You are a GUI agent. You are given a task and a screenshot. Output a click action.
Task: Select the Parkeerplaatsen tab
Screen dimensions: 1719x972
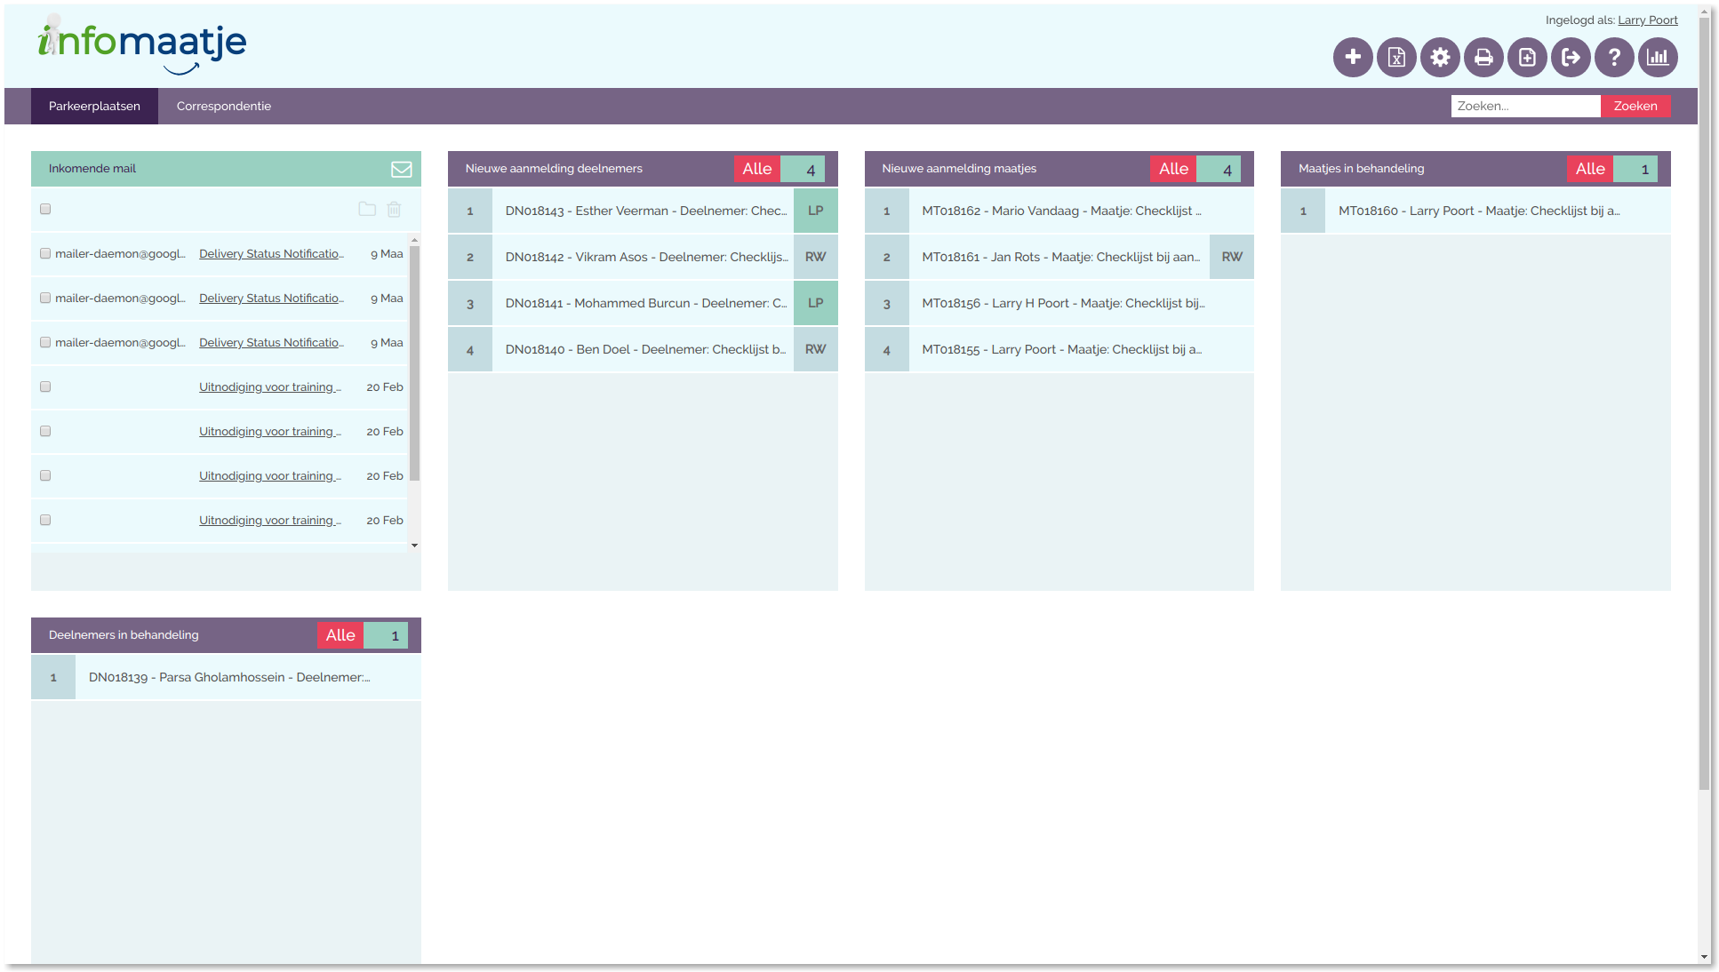click(x=94, y=106)
